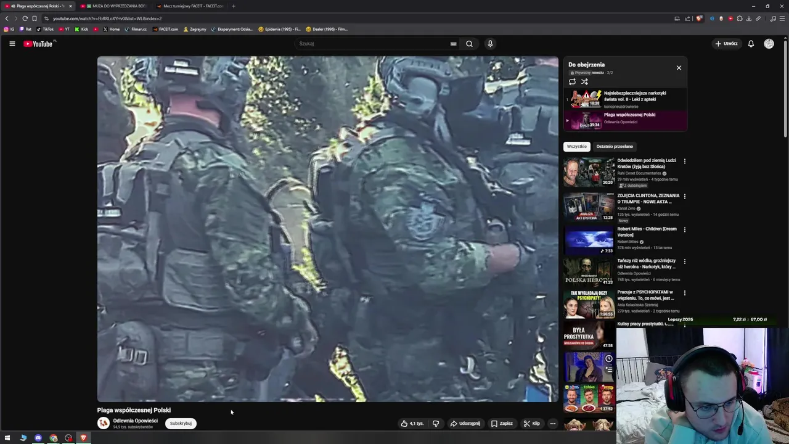The width and height of the screenshot is (789, 444).
Task: Open YouTube notifications bell
Action: (x=751, y=44)
